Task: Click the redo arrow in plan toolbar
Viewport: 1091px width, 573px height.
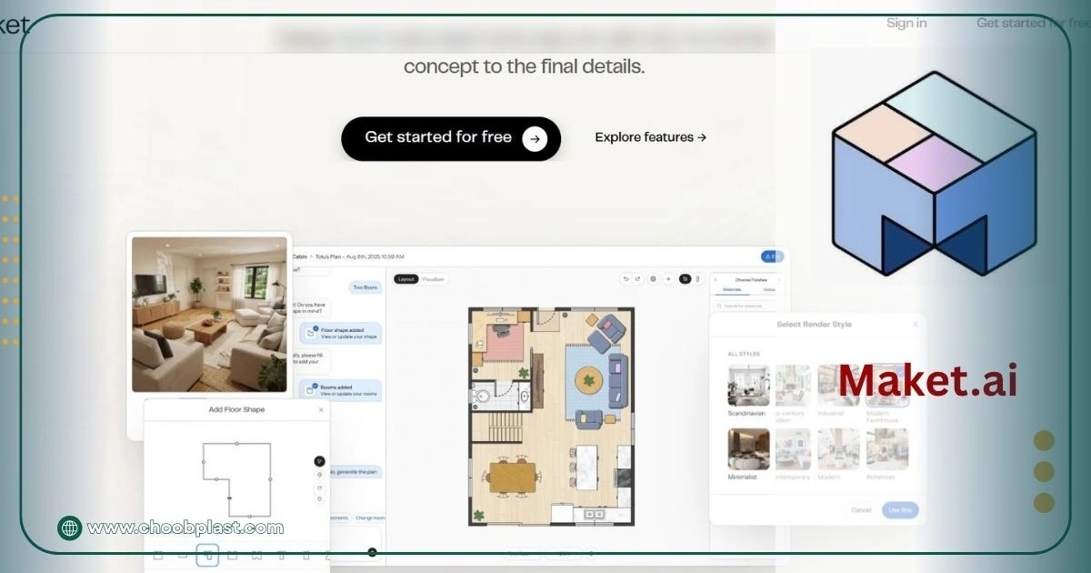Action: click(x=637, y=279)
